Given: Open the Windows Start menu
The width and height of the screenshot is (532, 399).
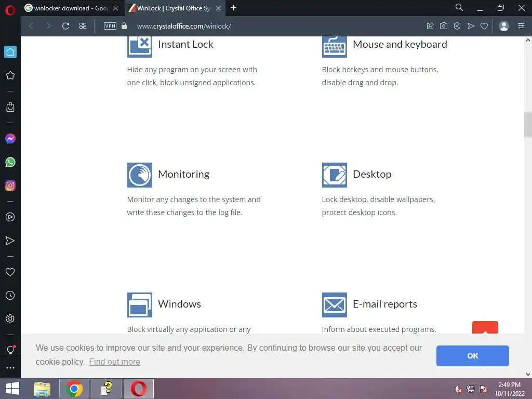Looking at the screenshot, I should 12,389.
